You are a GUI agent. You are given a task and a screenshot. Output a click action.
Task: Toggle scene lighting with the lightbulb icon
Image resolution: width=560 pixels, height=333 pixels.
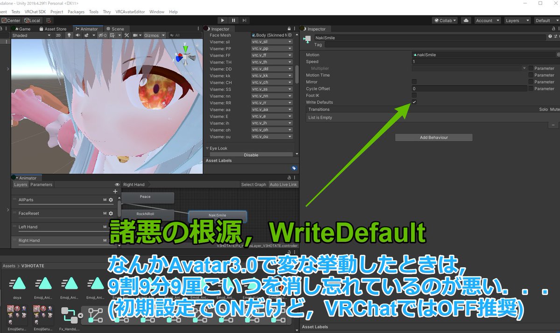pyautogui.click(x=70, y=35)
